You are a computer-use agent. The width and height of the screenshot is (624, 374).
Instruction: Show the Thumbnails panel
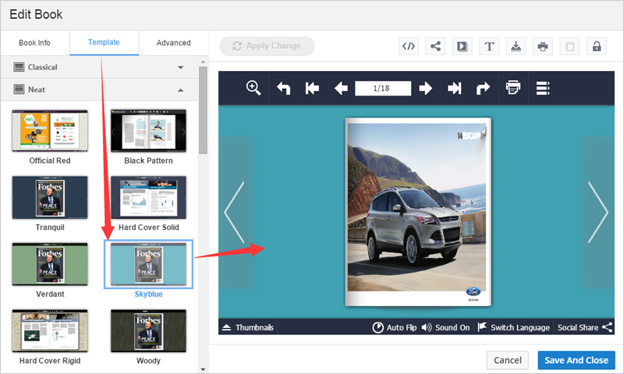click(x=248, y=327)
